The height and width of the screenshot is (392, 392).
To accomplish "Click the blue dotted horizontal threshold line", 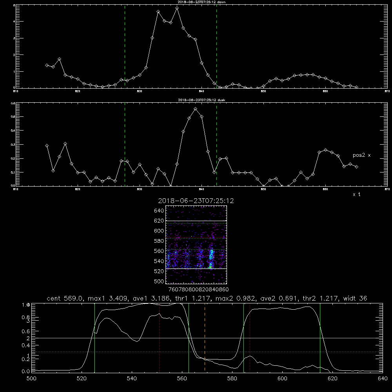I will 207,352.
